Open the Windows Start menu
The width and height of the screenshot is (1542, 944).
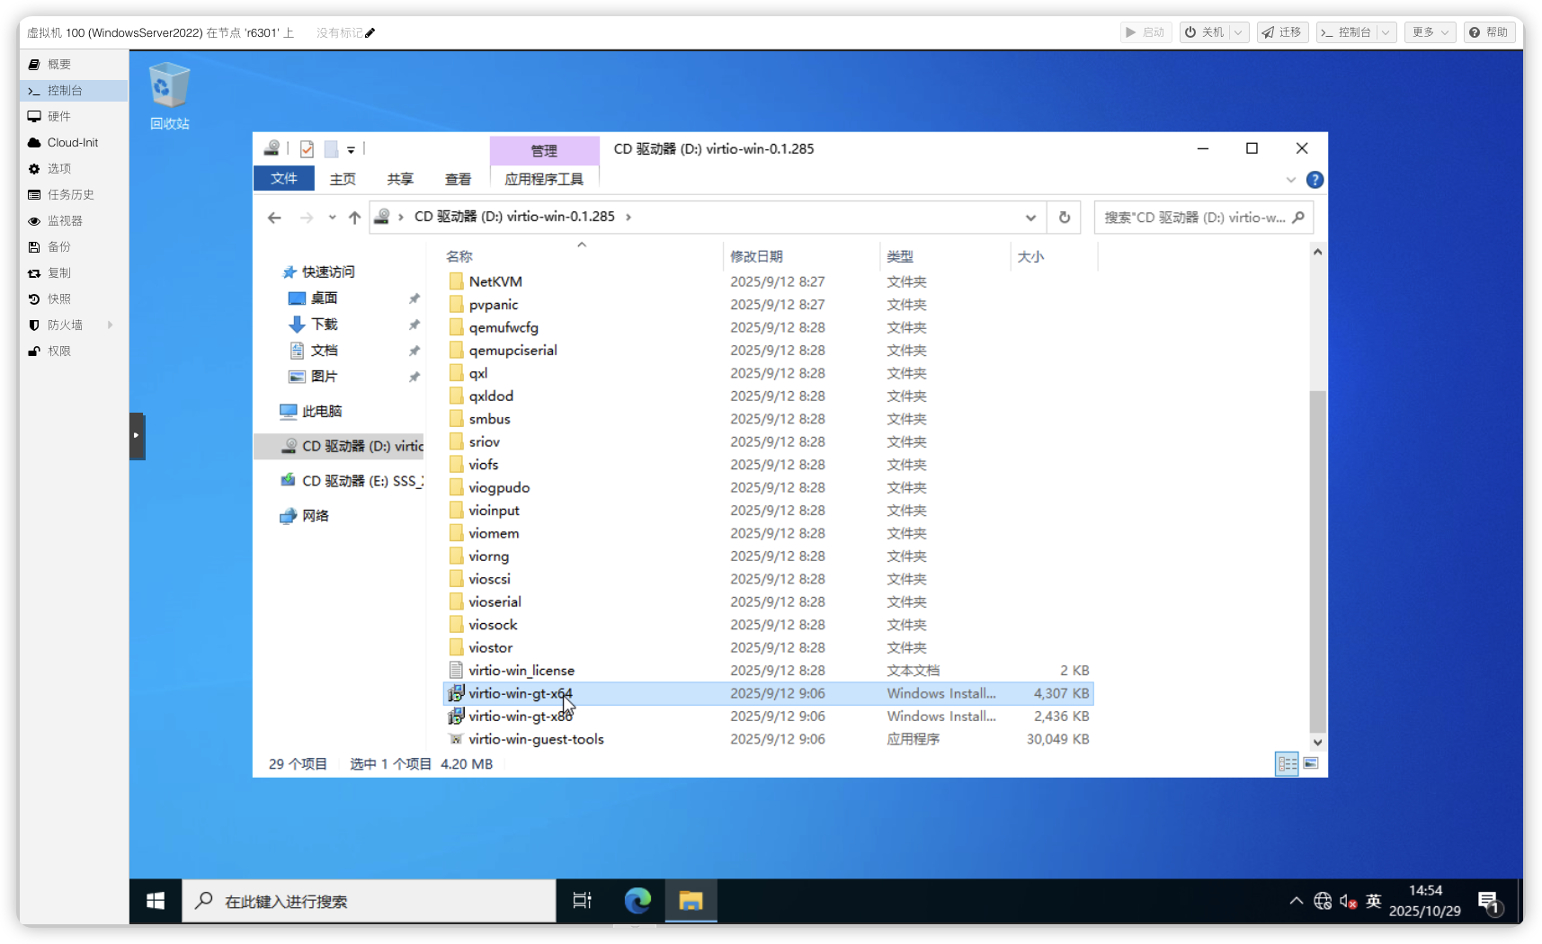pyautogui.click(x=156, y=900)
